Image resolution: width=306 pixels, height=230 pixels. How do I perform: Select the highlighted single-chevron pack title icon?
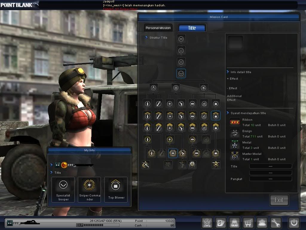[216, 116]
